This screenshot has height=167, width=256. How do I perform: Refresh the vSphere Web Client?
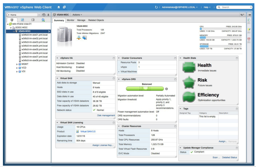[156, 7]
